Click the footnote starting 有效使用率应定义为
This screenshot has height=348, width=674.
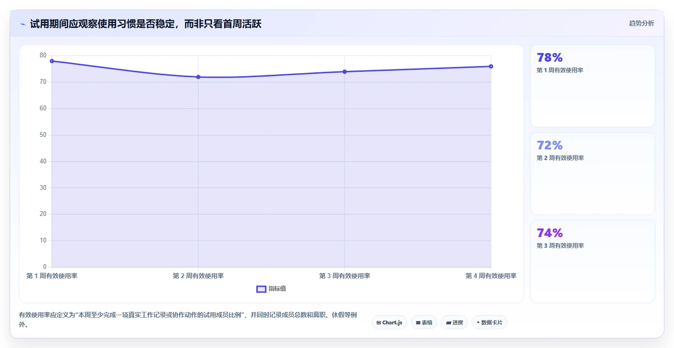coord(188,320)
